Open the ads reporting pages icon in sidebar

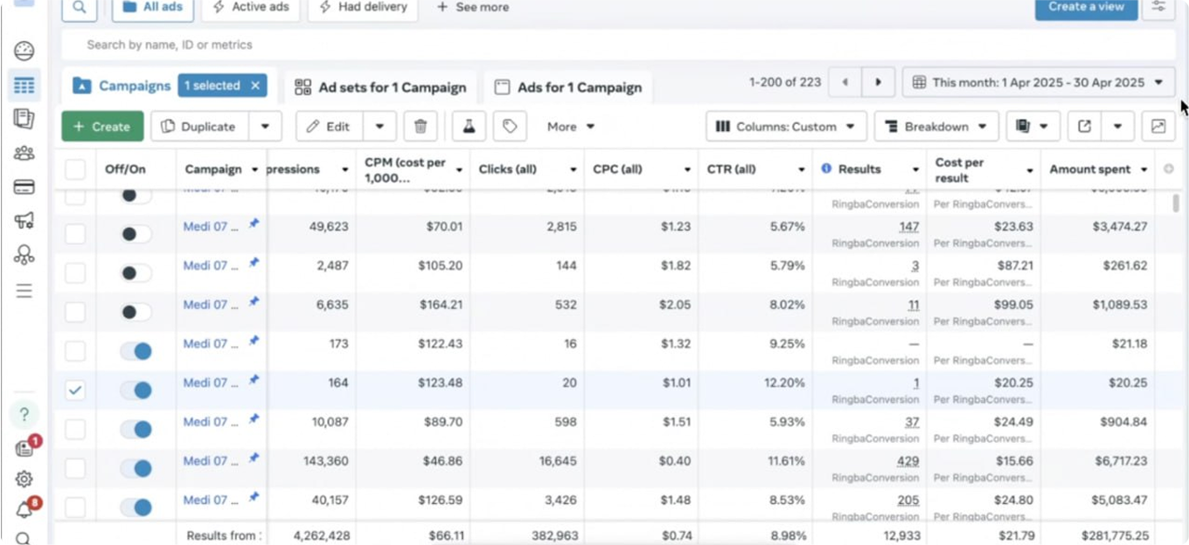24,119
